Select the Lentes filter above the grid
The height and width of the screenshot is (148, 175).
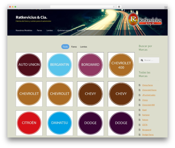tap(84, 47)
